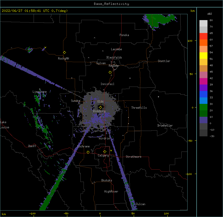
Task: Click the white asterisk east of Innisfail
Action: 130,78
